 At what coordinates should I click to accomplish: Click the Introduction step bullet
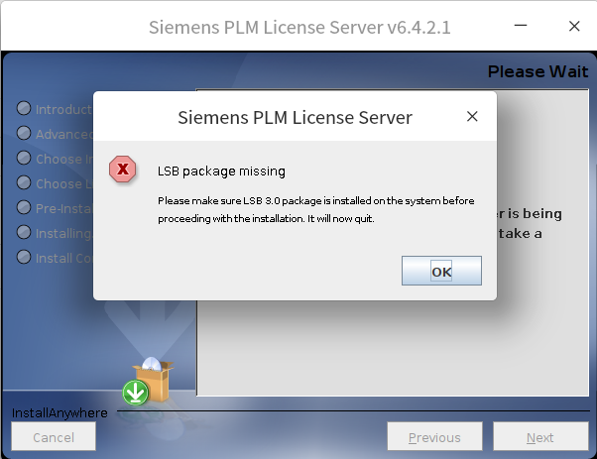(x=24, y=109)
